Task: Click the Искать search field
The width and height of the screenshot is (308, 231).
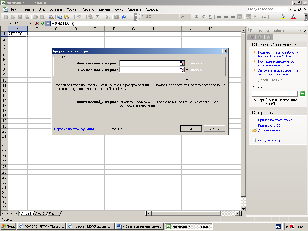Action: pos(275,94)
